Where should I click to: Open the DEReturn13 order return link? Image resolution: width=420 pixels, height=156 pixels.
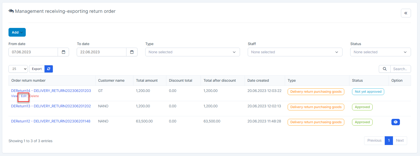(x=51, y=106)
